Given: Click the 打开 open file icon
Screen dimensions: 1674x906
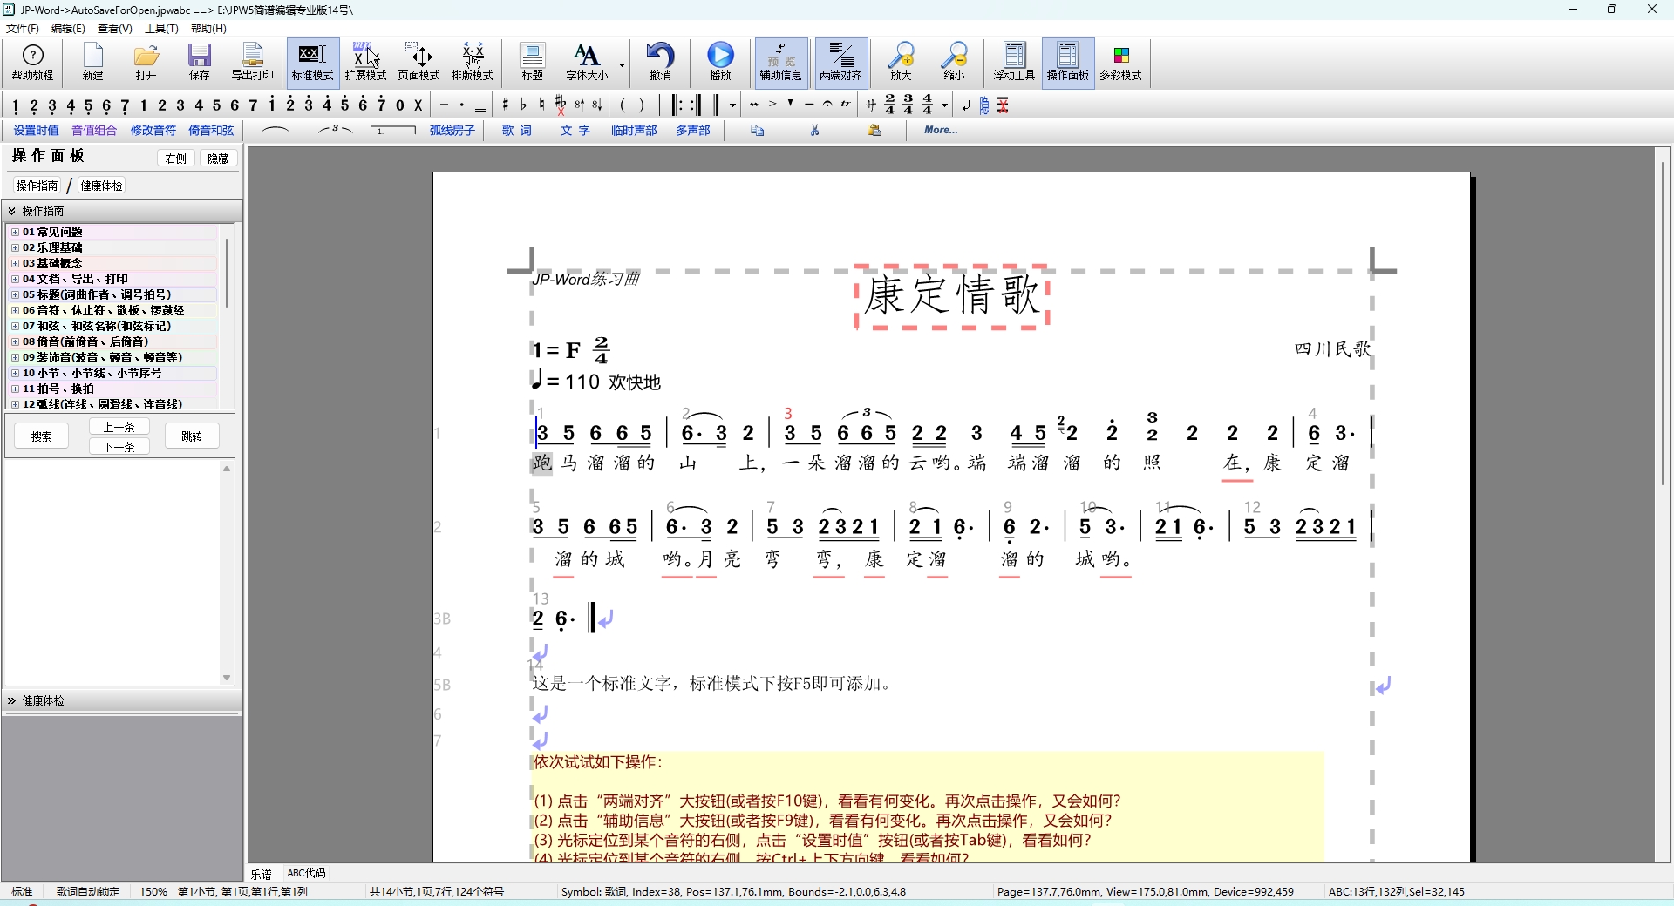Looking at the screenshot, I should 146,63.
